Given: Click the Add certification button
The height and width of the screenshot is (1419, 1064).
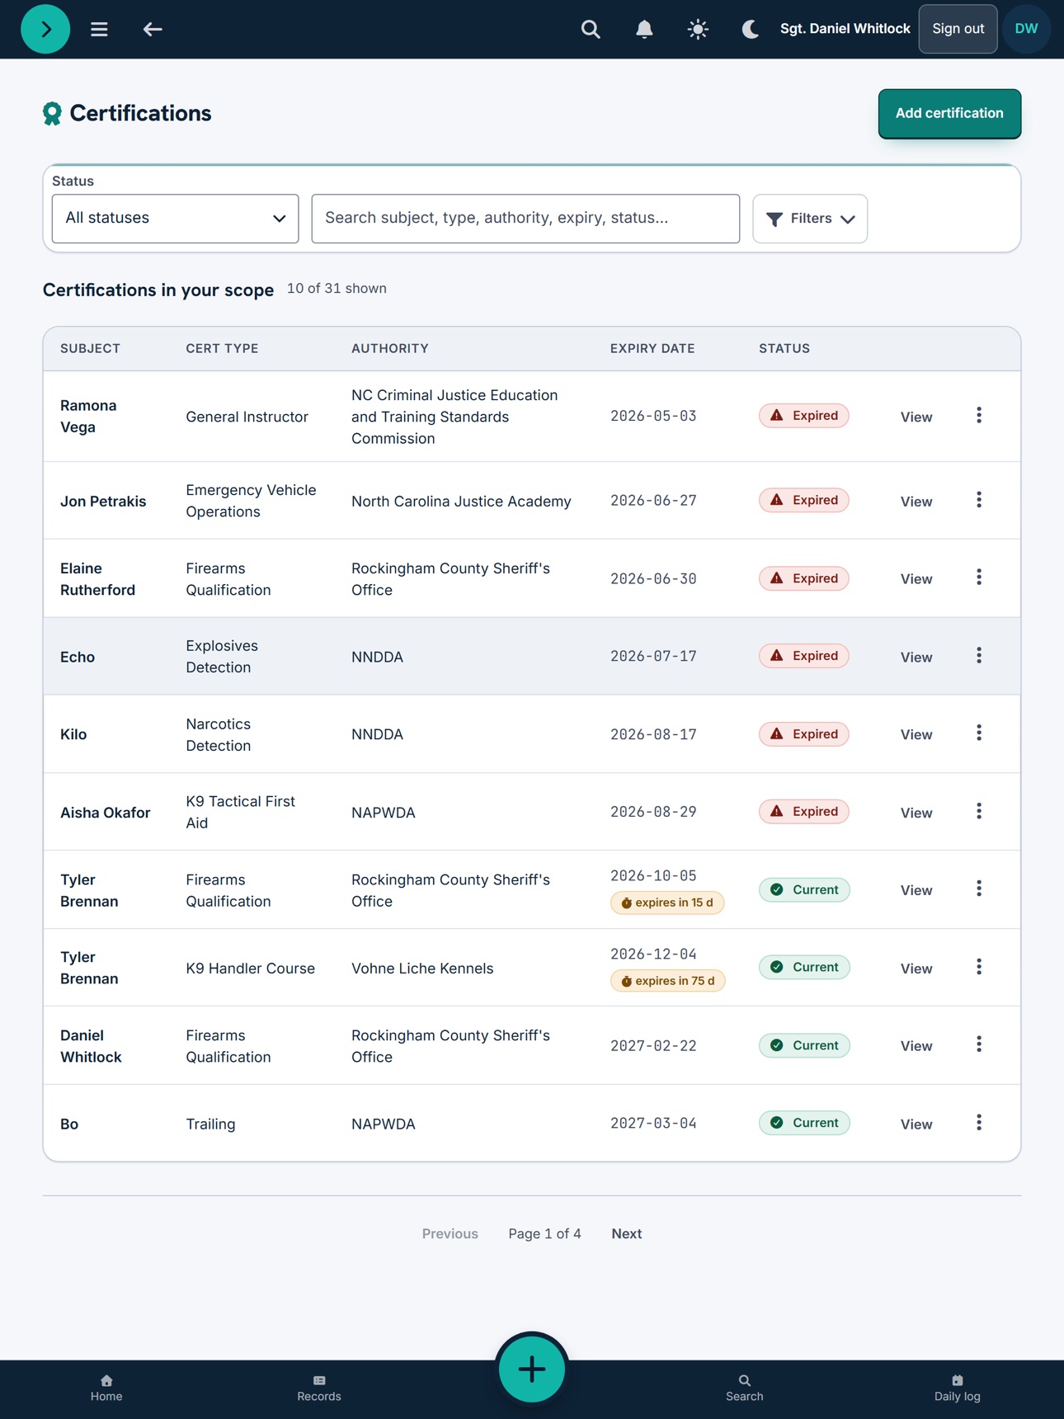Looking at the screenshot, I should click(949, 114).
